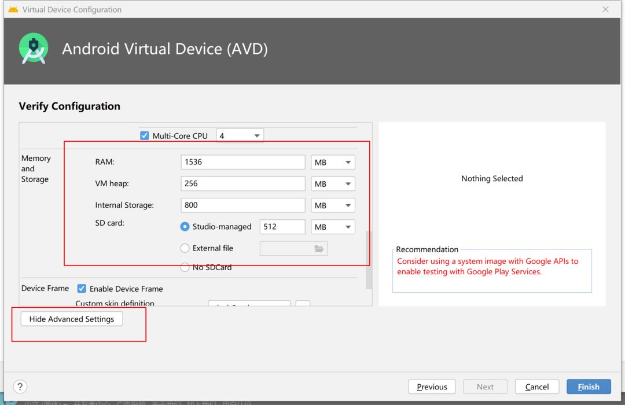
Task: Click the Verify Configuration heading
Action: pos(69,106)
